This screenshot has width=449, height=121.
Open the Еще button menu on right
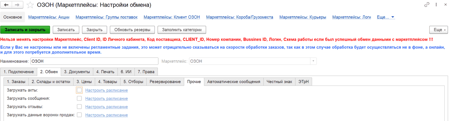pyautogui.click(x=439, y=30)
